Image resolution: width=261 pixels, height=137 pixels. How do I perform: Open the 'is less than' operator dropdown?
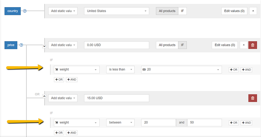coord(120,69)
